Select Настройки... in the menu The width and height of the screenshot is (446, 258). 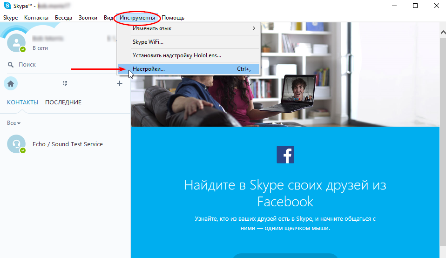tap(189, 69)
